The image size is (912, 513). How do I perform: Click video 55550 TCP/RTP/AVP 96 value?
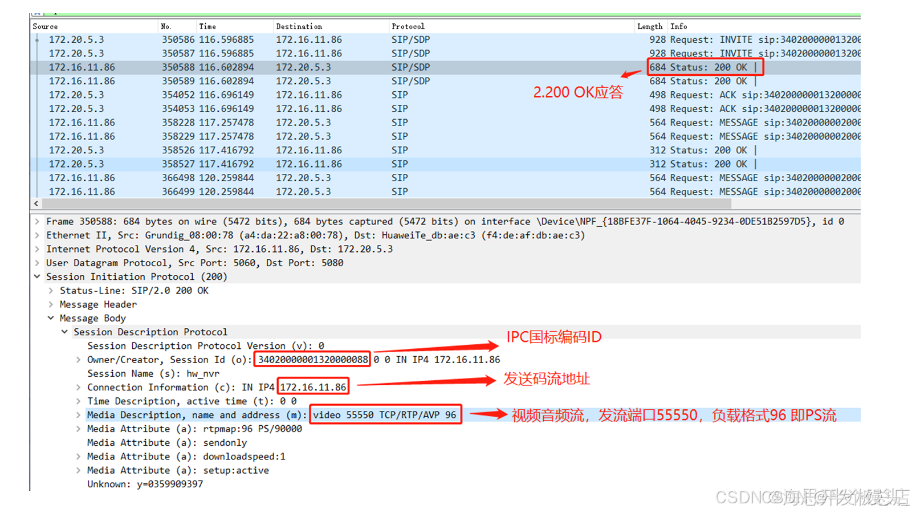tap(385, 415)
